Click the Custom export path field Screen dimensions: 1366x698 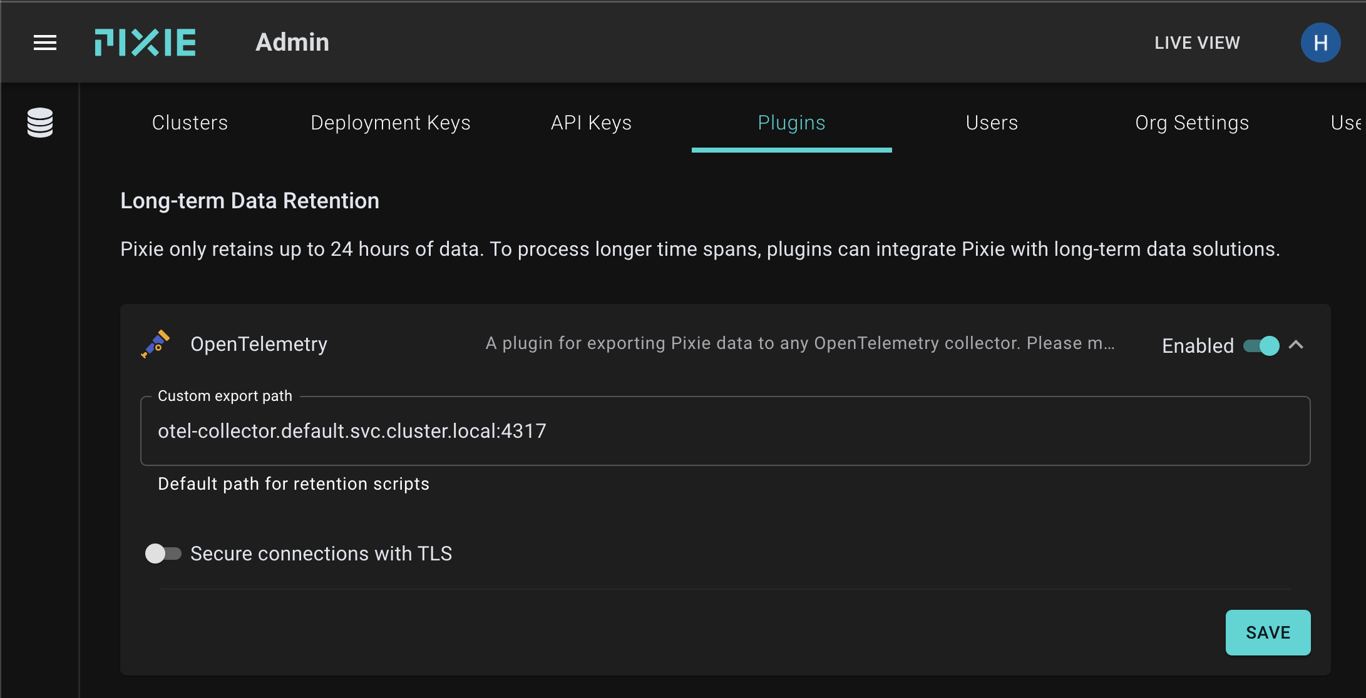(x=725, y=431)
